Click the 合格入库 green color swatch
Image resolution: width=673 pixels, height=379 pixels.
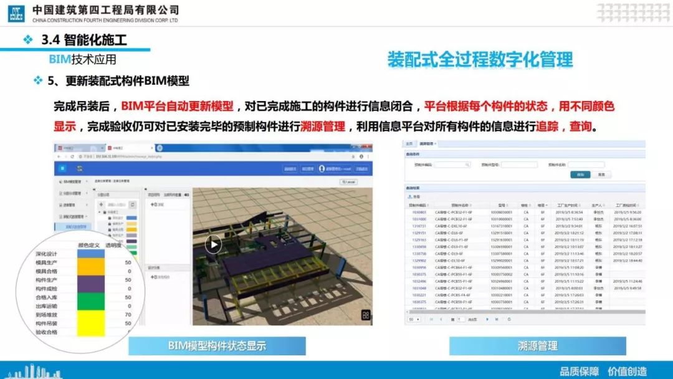[90, 297]
